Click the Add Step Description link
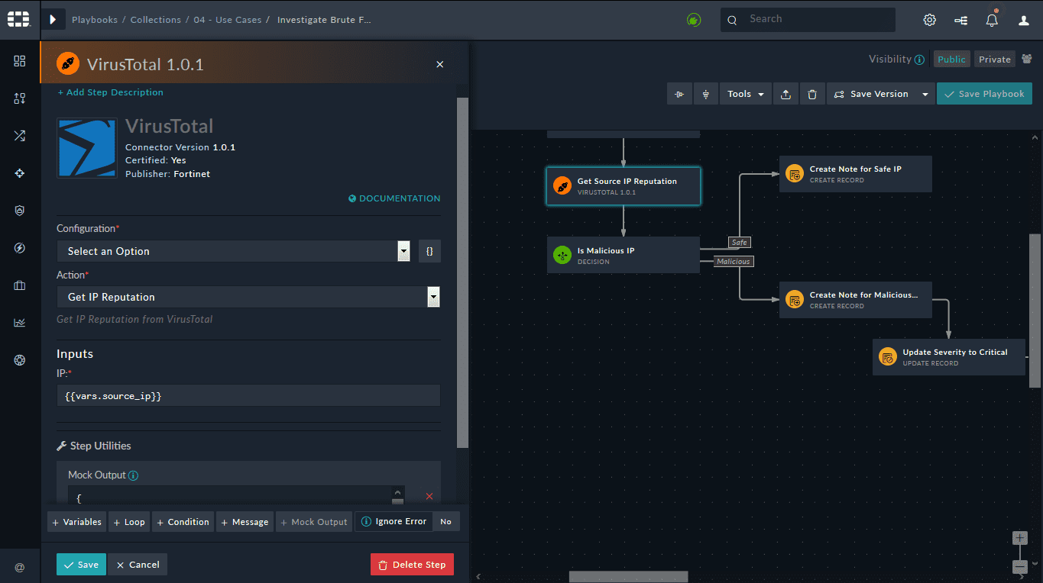Image resolution: width=1043 pixels, height=583 pixels. pos(111,92)
